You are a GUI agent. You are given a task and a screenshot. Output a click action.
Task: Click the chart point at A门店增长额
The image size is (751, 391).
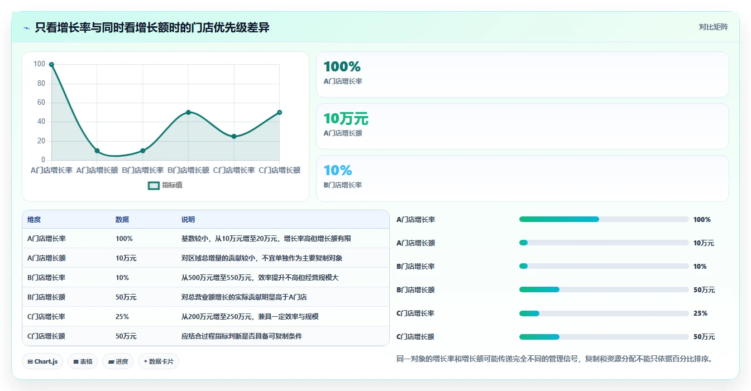tap(97, 151)
